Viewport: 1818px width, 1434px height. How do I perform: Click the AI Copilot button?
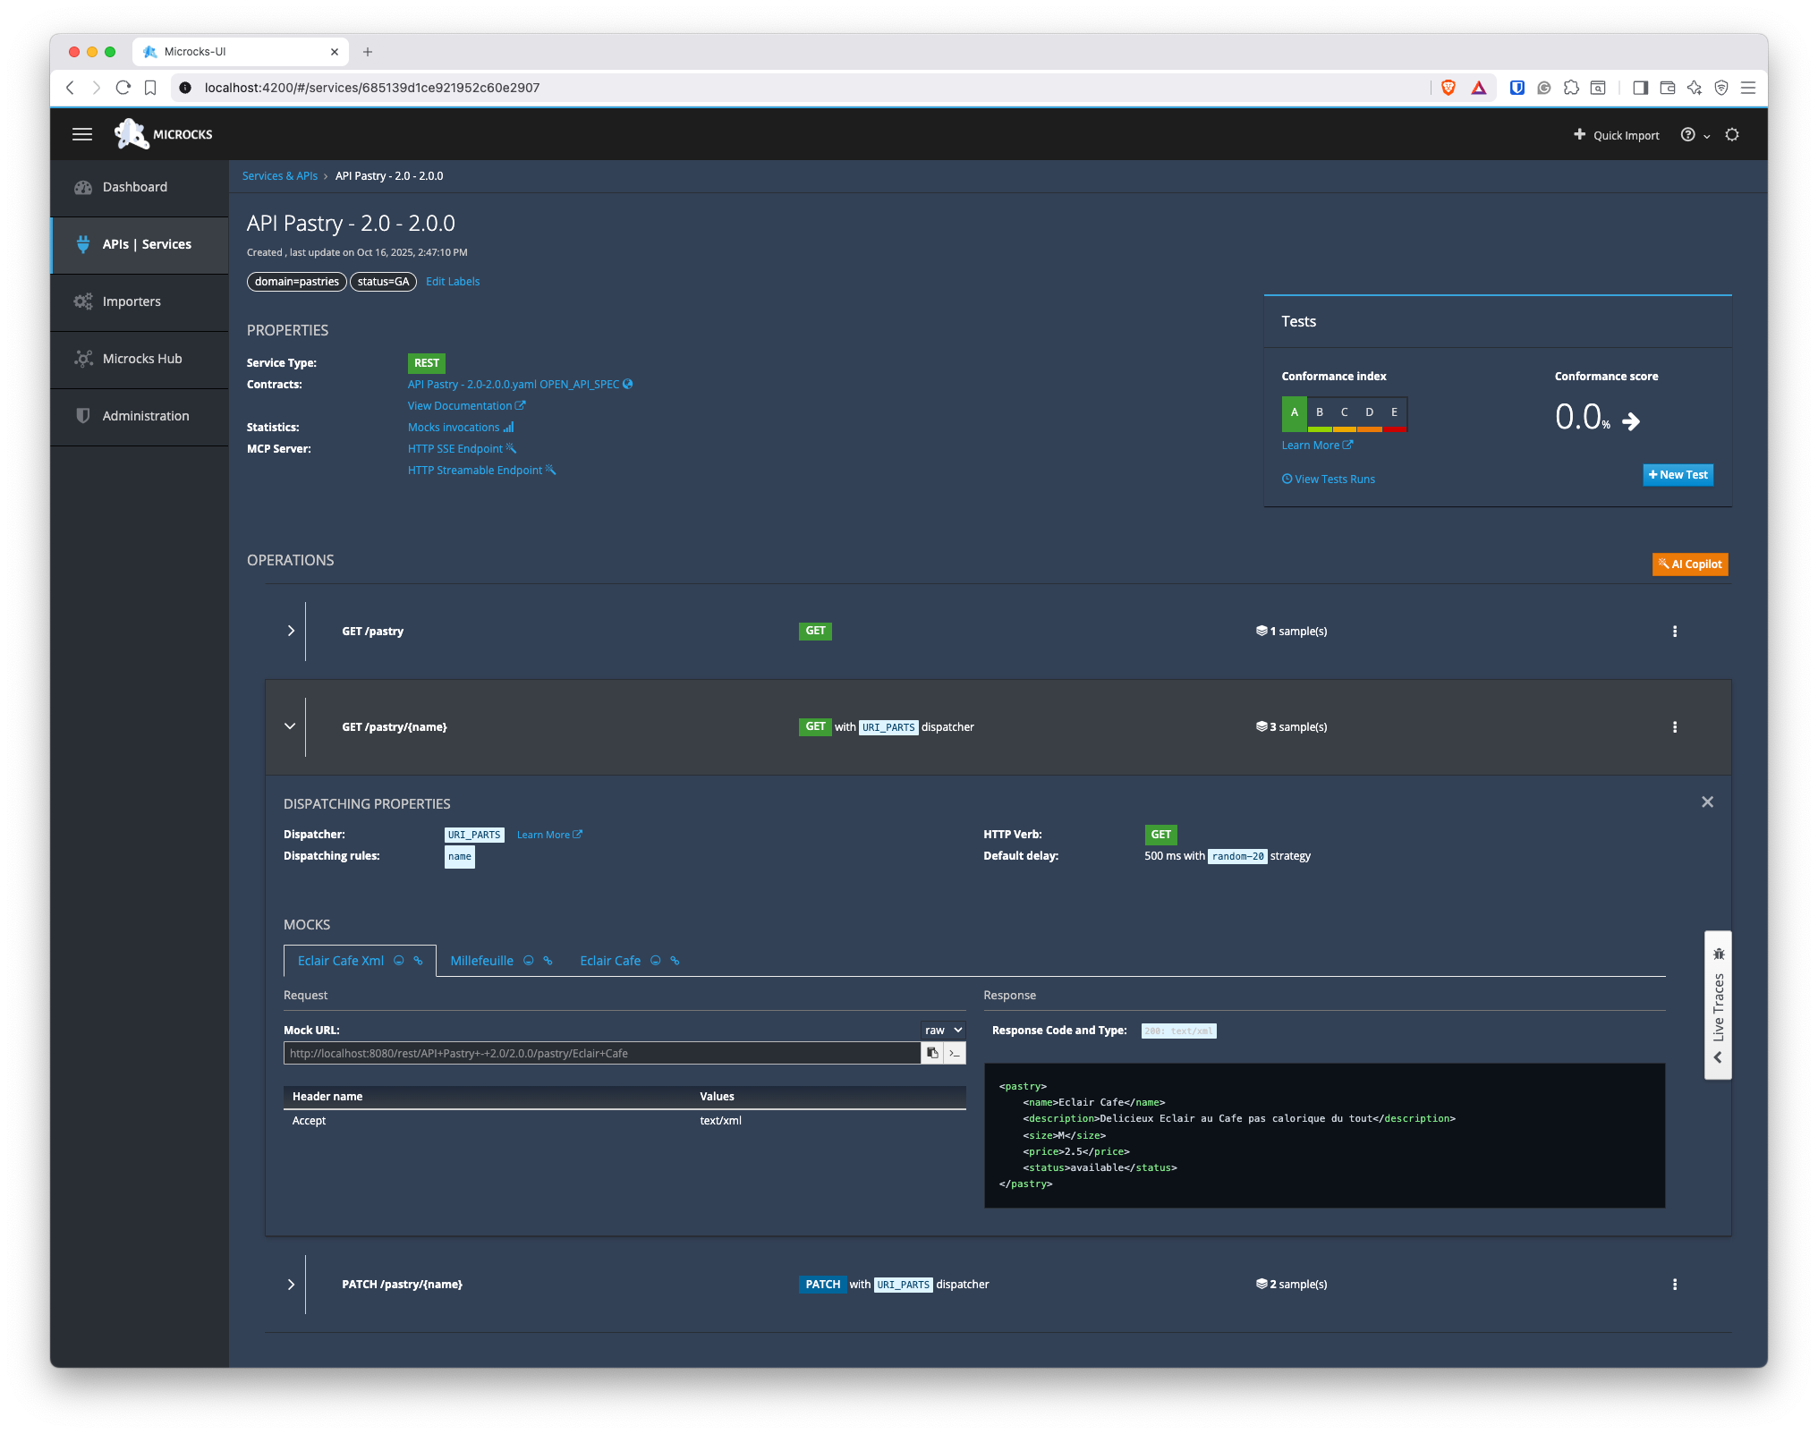point(1689,564)
